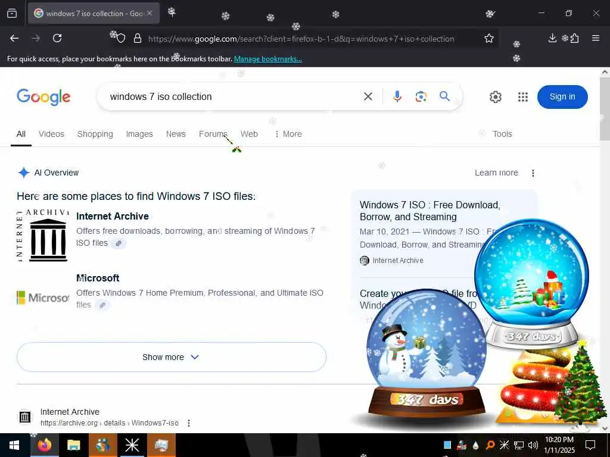Click the Google logo
The image size is (610, 457).
click(43, 97)
